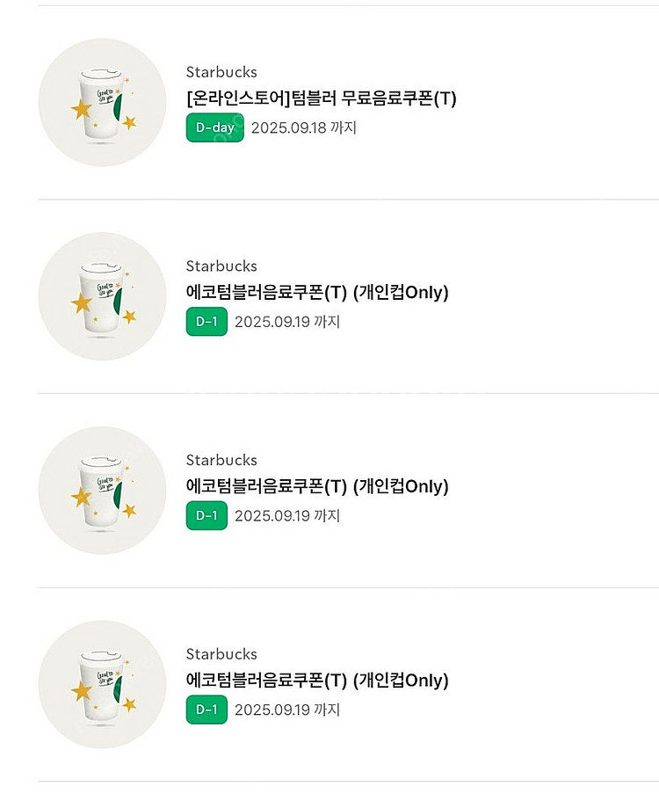659x794 pixels.
Task: Tap the Starbucks label above the second 에코텀블러음료쿠폰
Action: click(x=221, y=460)
